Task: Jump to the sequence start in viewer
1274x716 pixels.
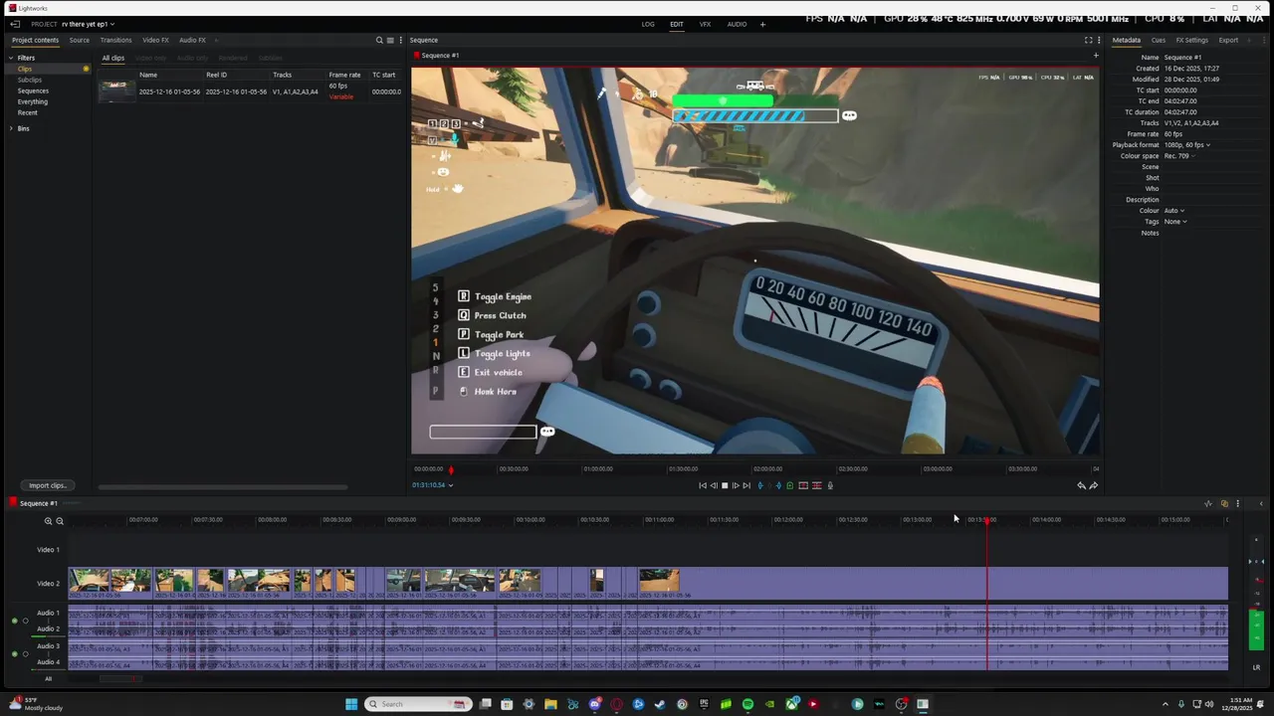Action: 703,485
